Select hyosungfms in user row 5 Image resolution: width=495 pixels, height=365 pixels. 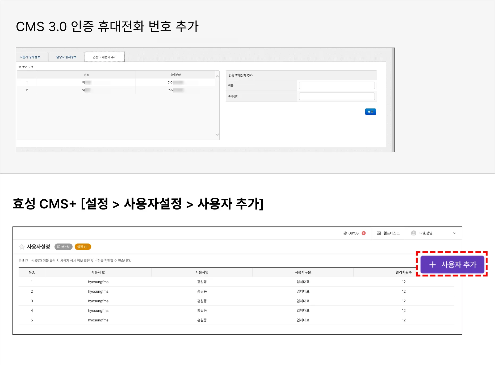click(x=98, y=320)
